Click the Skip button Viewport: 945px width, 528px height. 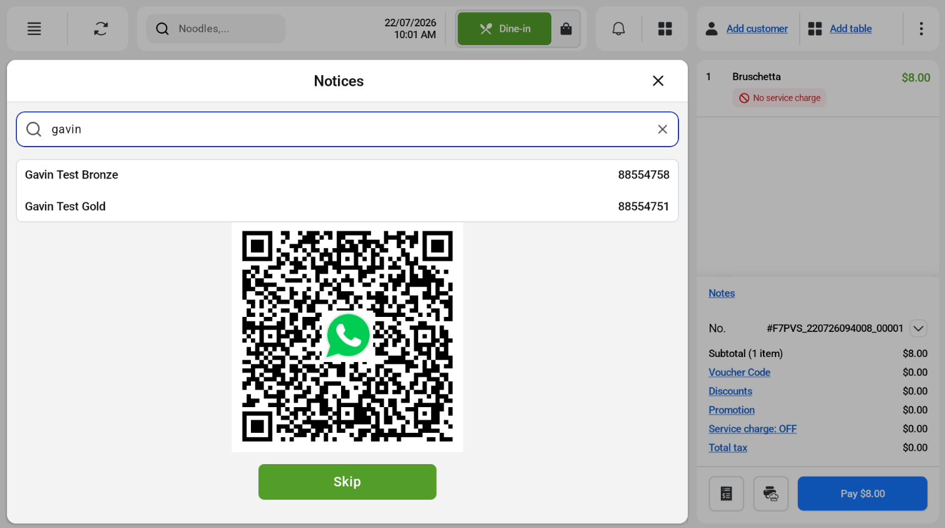pos(347,482)
